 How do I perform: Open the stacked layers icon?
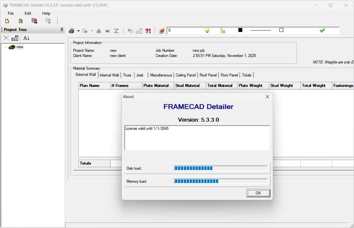point(162,31)
